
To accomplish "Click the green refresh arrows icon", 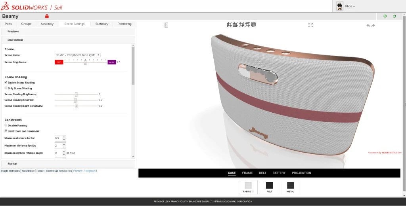I will [395, 16].
